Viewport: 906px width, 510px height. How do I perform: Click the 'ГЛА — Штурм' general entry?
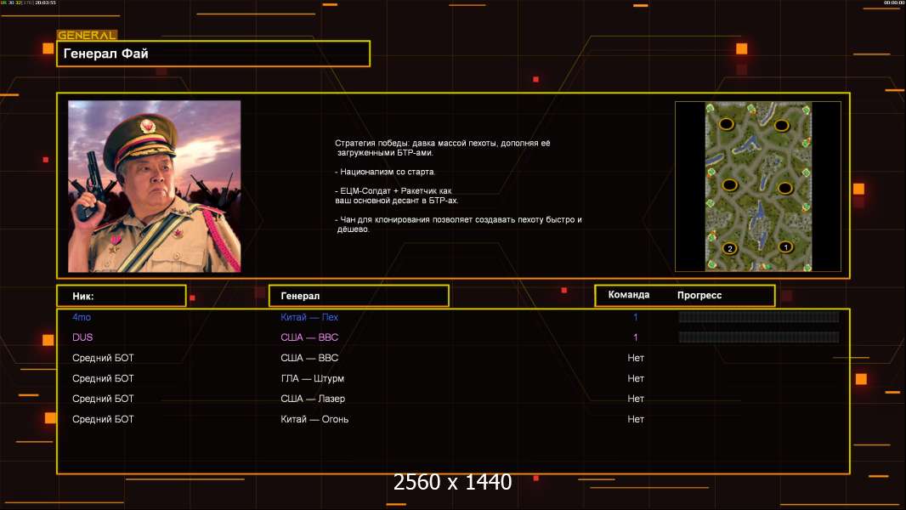pos(312,378)
